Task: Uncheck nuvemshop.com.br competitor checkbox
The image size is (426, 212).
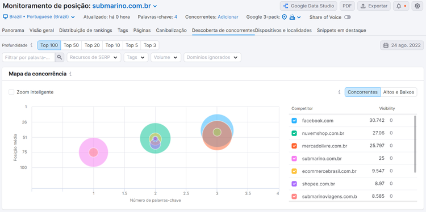Action: 294,133
